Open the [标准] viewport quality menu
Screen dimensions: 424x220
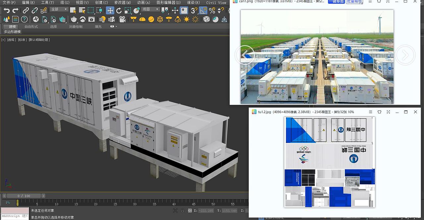[22, 40]
